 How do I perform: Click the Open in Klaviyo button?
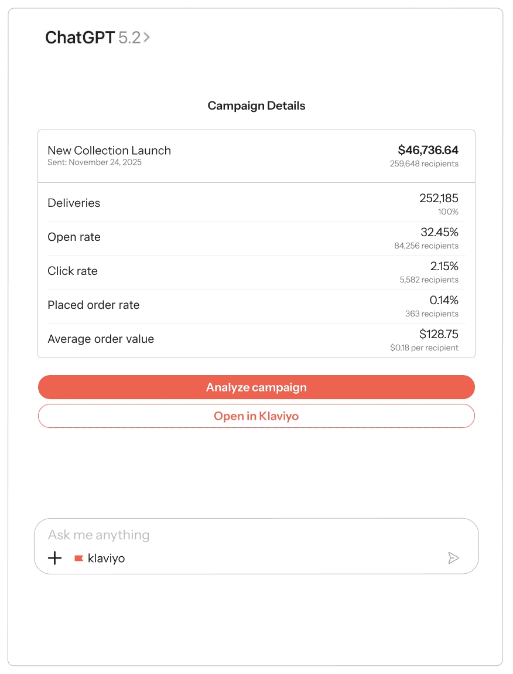click(x=256, y=416)
